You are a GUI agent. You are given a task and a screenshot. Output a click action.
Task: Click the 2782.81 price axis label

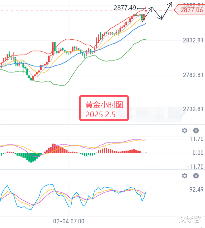click(193, 75)
